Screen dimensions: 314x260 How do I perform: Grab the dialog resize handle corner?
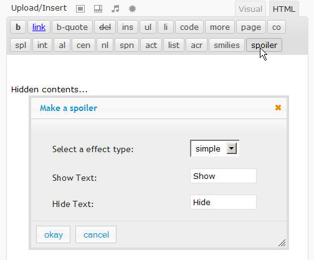coord(282,243)
